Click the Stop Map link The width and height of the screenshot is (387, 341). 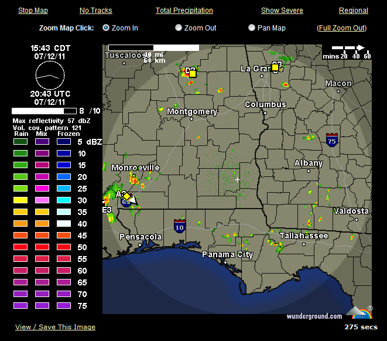click(x=33, y=11)
